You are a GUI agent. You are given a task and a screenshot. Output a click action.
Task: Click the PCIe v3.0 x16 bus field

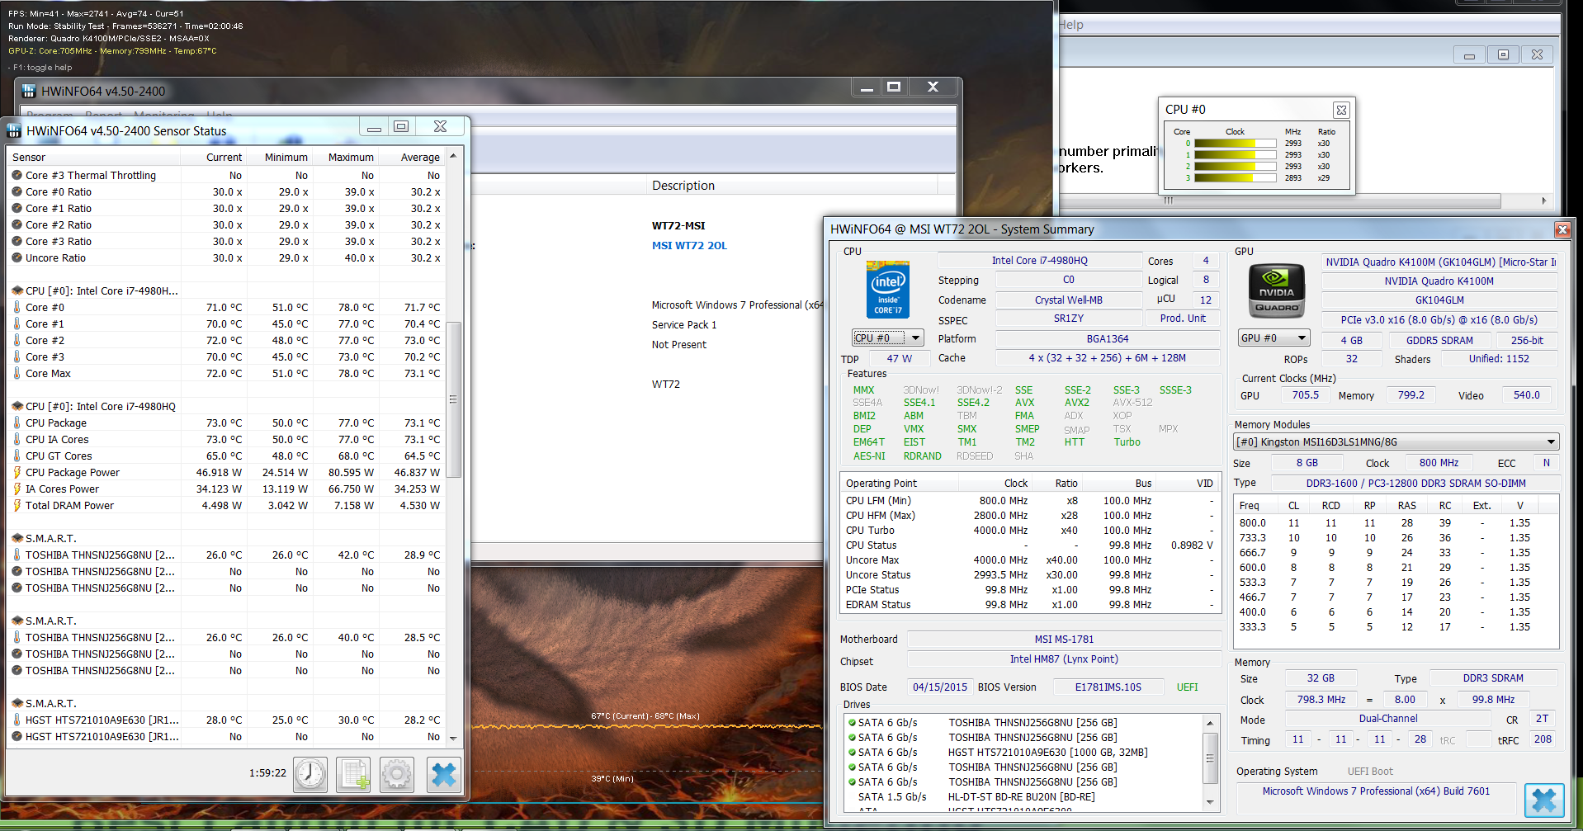click(x=1439, y=319)
